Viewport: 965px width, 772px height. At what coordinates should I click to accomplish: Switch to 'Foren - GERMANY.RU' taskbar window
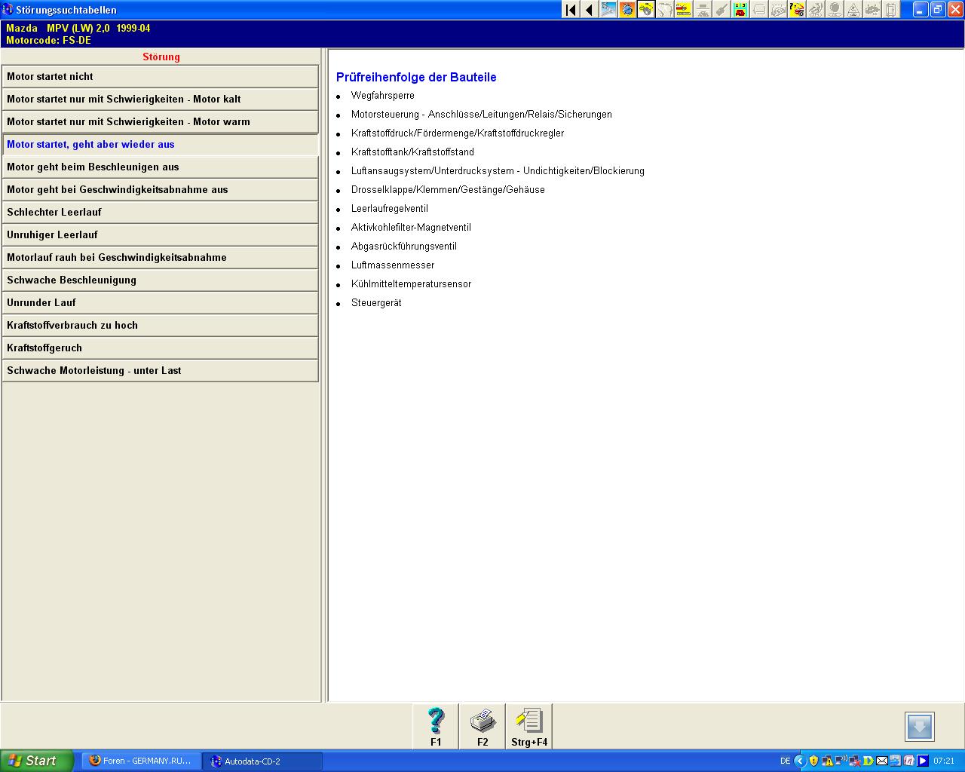pyautogui.click(x=140, y=761)
